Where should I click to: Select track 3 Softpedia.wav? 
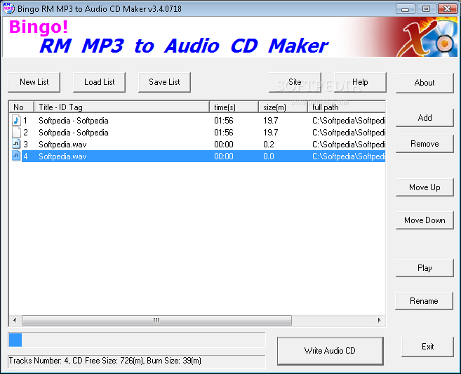[x=62, y=145]
